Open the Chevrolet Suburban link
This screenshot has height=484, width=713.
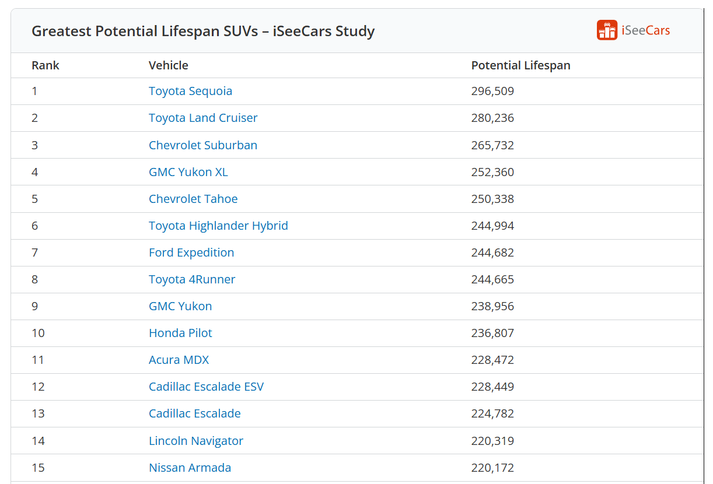(203, 145)
